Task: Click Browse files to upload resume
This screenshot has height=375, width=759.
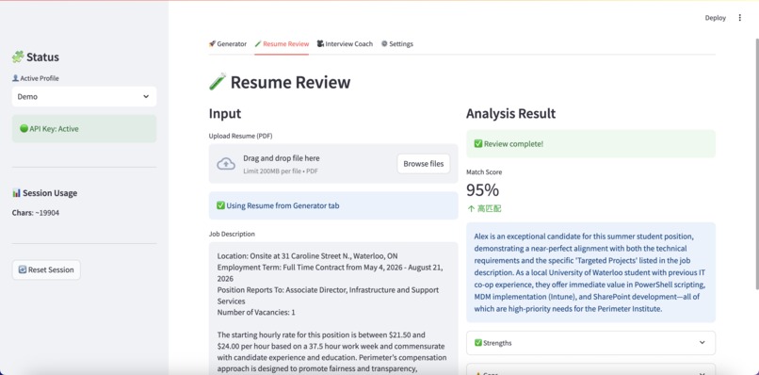Action: pyautogui.click(x=424, y=164)
